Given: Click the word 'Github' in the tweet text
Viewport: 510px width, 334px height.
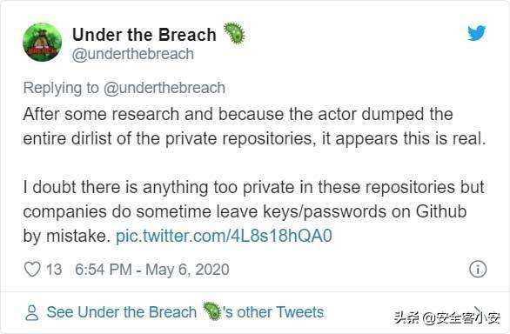Looking at the screenshot, I should coord(441,211).
